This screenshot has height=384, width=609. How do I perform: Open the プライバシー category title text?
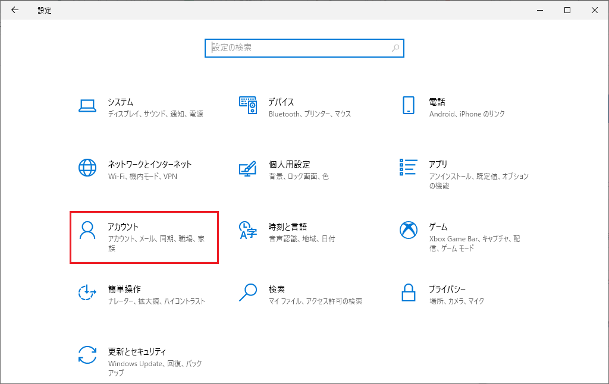[447, 289]
